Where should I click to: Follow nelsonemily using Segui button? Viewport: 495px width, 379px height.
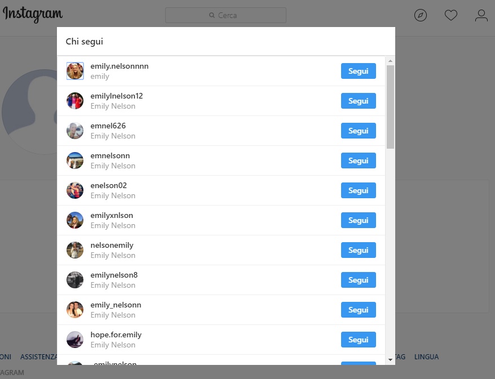(359, 250)
